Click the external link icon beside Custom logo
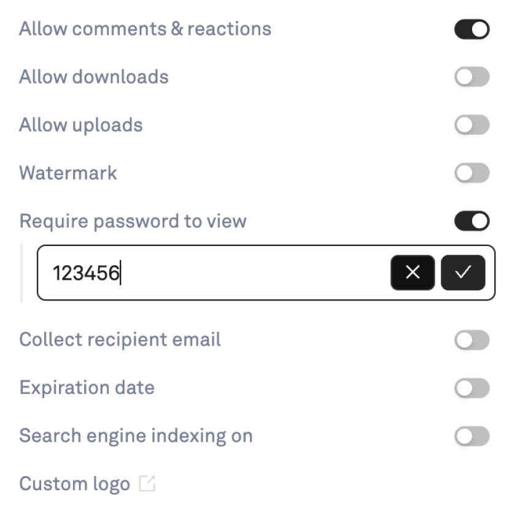This screenshot has width=512, height=508. tap(147, 484)
